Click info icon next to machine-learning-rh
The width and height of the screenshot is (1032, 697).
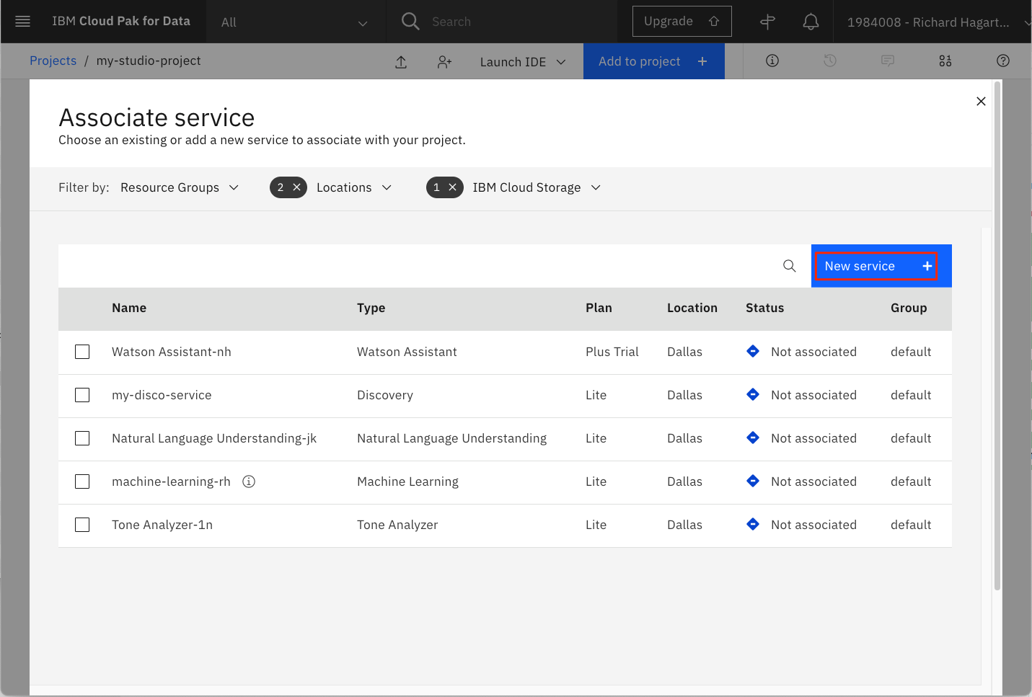[x=249, y=481]
